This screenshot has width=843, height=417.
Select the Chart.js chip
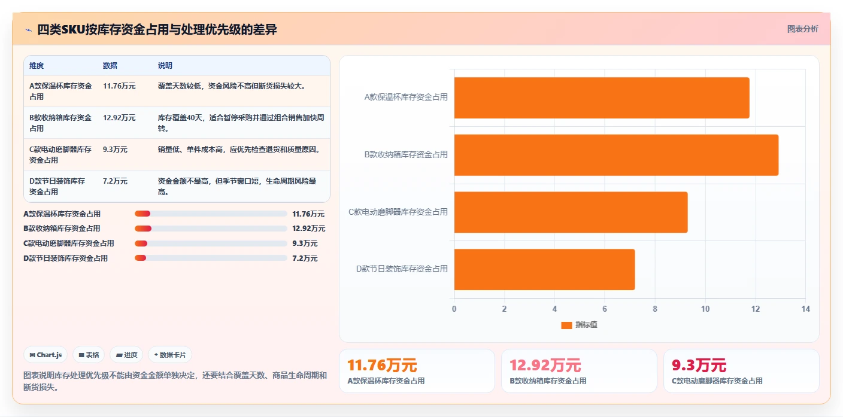[x=46, y=355]
